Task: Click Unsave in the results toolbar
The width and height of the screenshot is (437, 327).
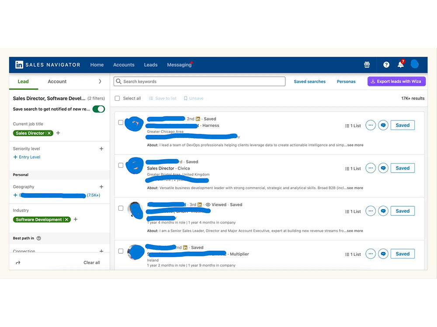Action: tap(194, 98)
